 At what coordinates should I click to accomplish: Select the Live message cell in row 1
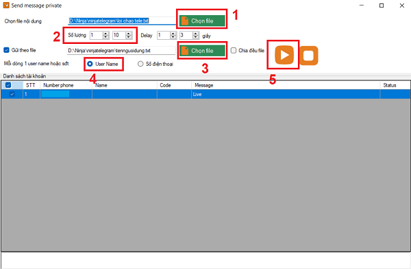286,94
